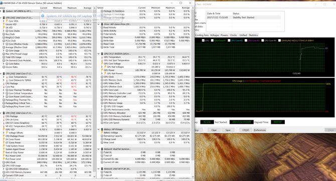Click the gauge icon beside PCIe Clock

click(4, 41)
